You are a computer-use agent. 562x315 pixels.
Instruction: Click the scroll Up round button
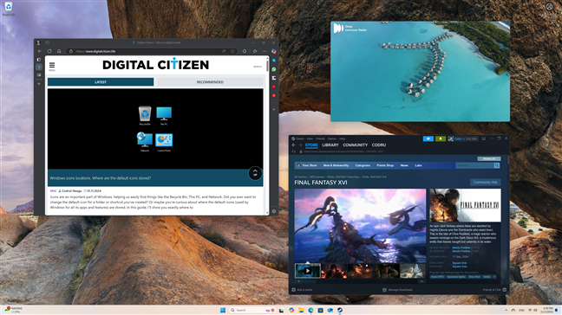tap(255, 173)
